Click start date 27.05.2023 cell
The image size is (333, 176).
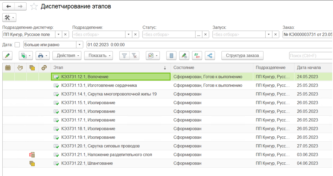(313, 146)
